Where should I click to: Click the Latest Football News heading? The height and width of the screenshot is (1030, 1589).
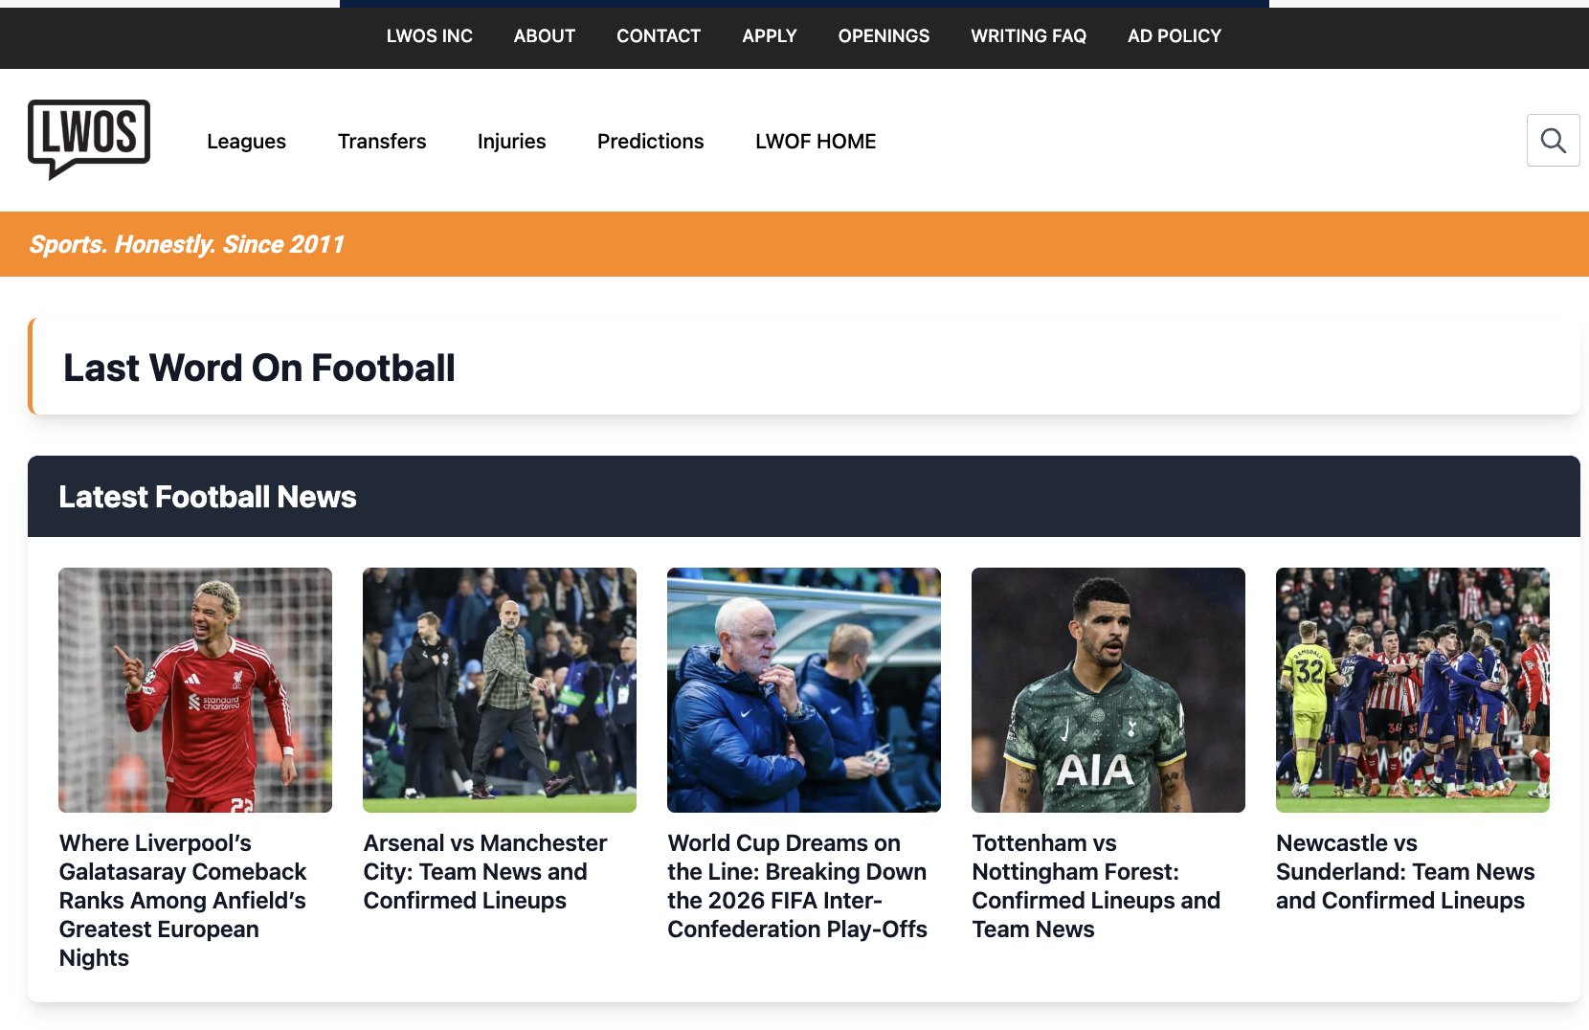click(208, 497)
